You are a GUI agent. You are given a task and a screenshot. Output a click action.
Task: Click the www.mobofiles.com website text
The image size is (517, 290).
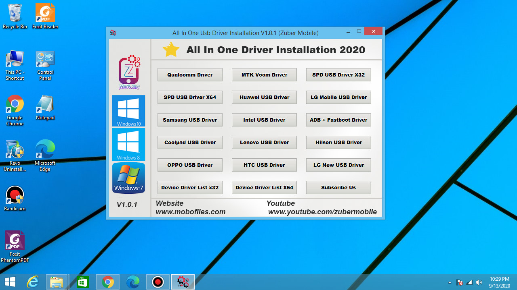pyautogui.click(x=191, y=212)
